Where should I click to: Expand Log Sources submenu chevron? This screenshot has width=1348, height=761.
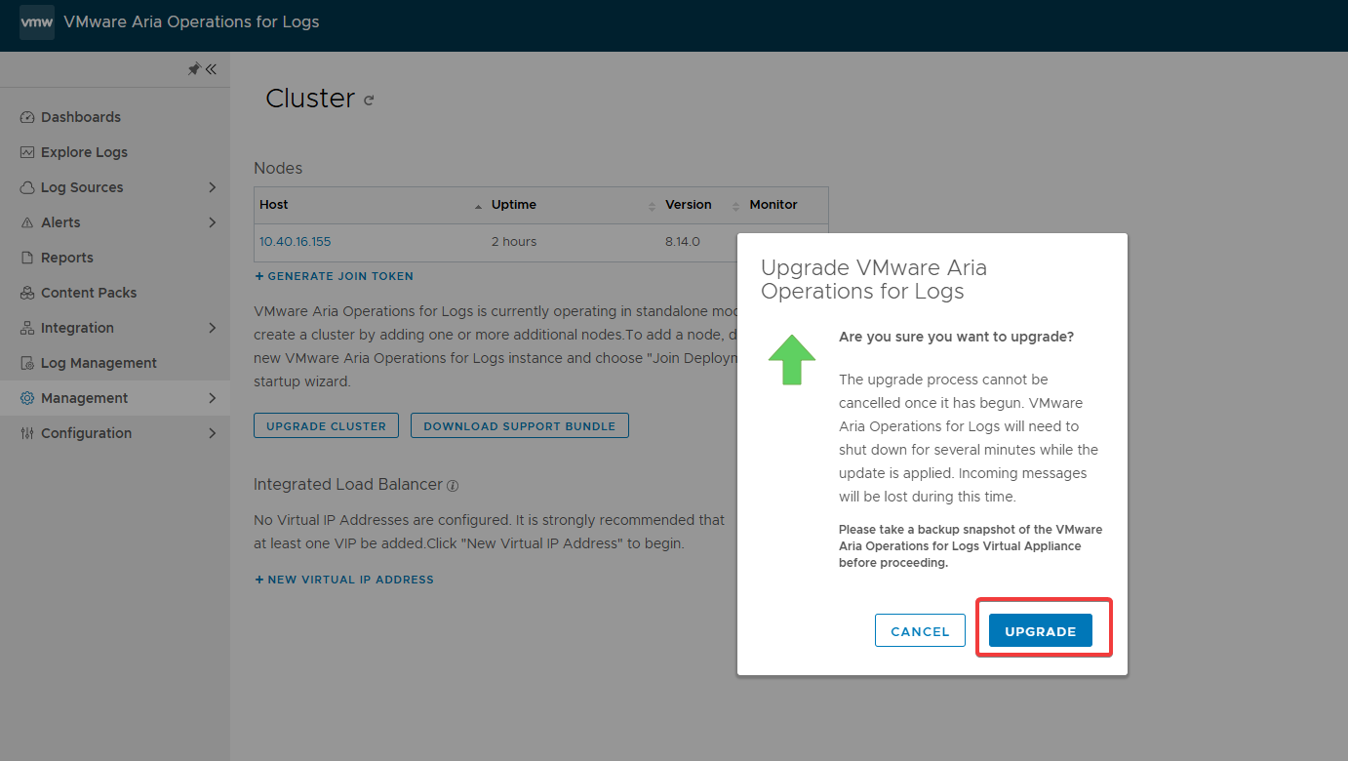(212, 187)
